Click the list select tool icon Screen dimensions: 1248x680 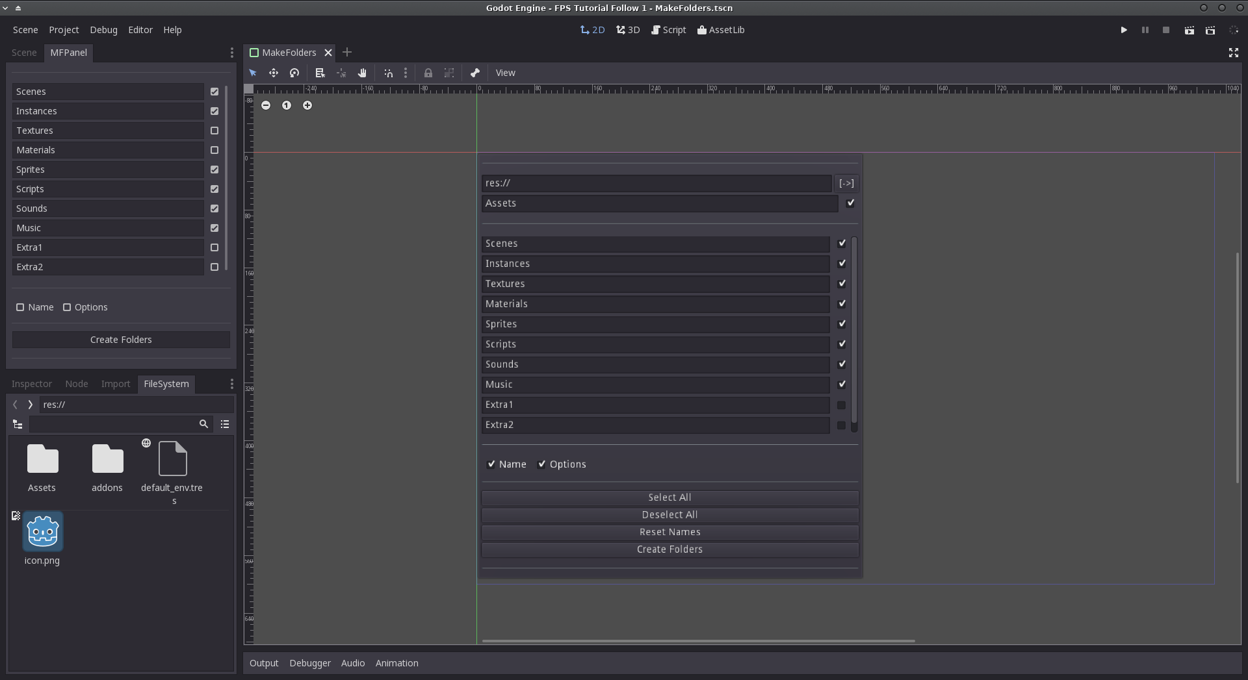click(x=320, y=73)
